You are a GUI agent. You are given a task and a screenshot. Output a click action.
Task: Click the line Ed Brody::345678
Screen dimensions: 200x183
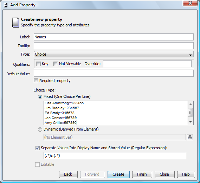coord(59,113)
